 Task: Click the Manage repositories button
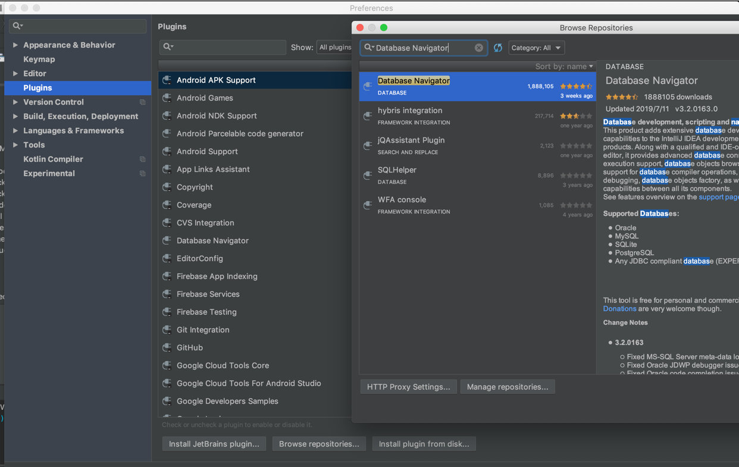click(508, 387)
